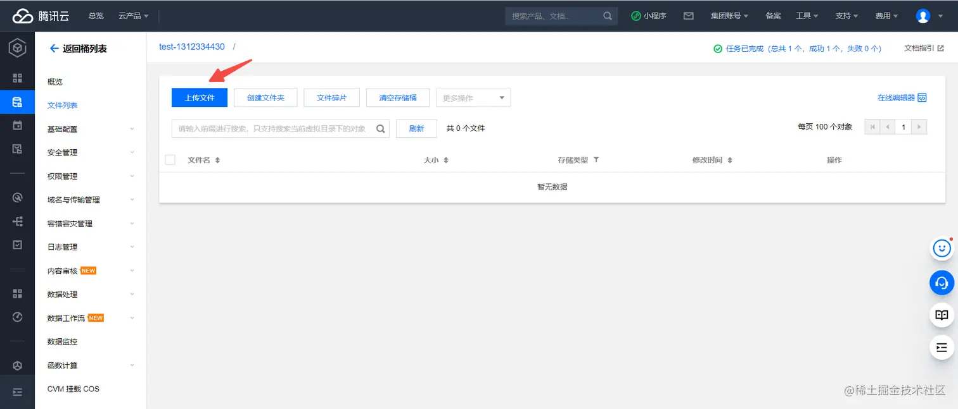The image size is (958, 409).
Task: Go to 总览 in top navigation
Action: 96,16
